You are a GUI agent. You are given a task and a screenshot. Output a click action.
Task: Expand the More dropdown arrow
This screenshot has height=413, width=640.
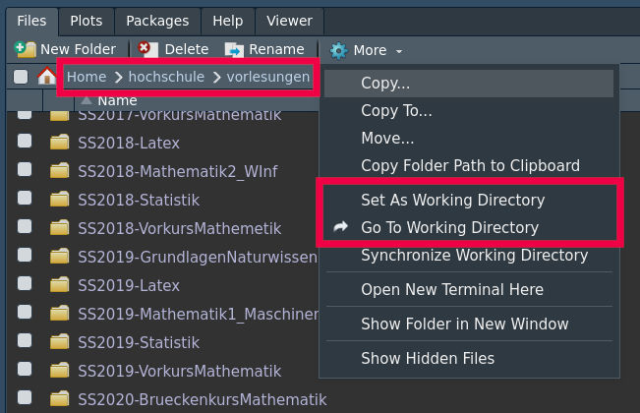point(399,51)
